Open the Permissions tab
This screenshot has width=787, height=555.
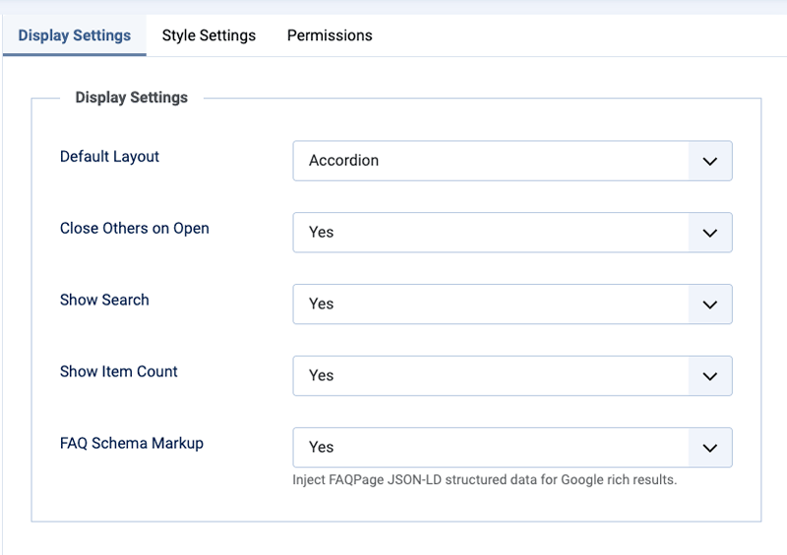coord(330,35)
